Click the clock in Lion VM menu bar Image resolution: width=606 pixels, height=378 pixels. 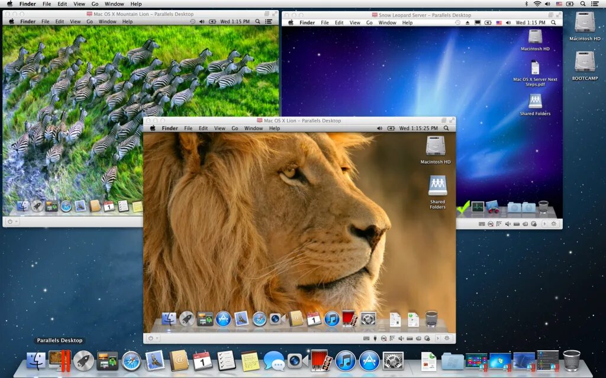tap(418, 128)
